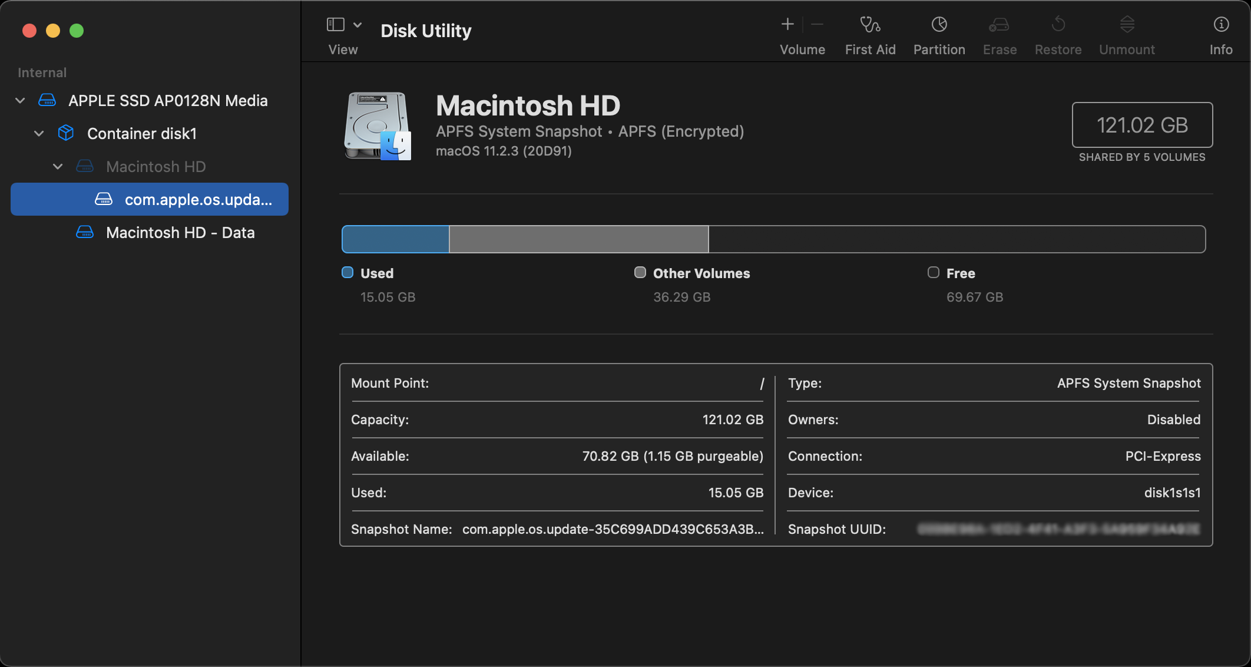Open the View options dropdown
1251x667 pixels.
tap(358, 24)
